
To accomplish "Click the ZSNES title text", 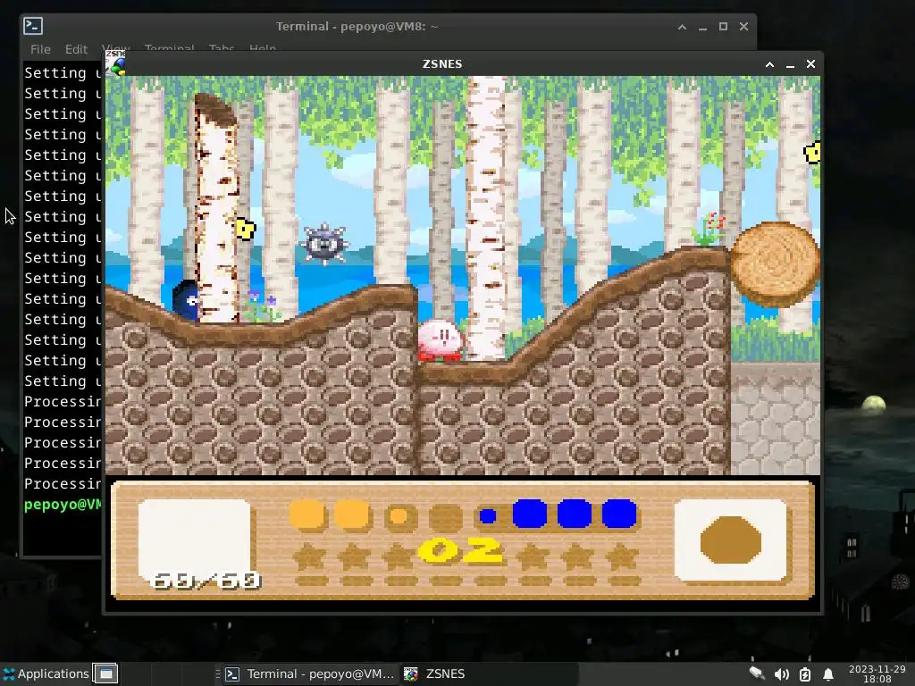I will coord(442,63).
